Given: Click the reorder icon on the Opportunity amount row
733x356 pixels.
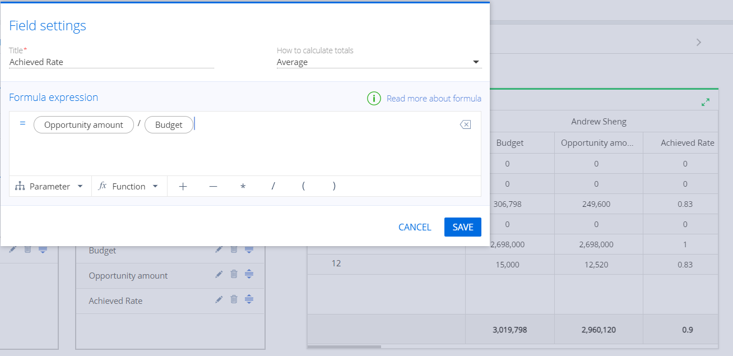Looking at the screenshot, I should click(249, 275).
